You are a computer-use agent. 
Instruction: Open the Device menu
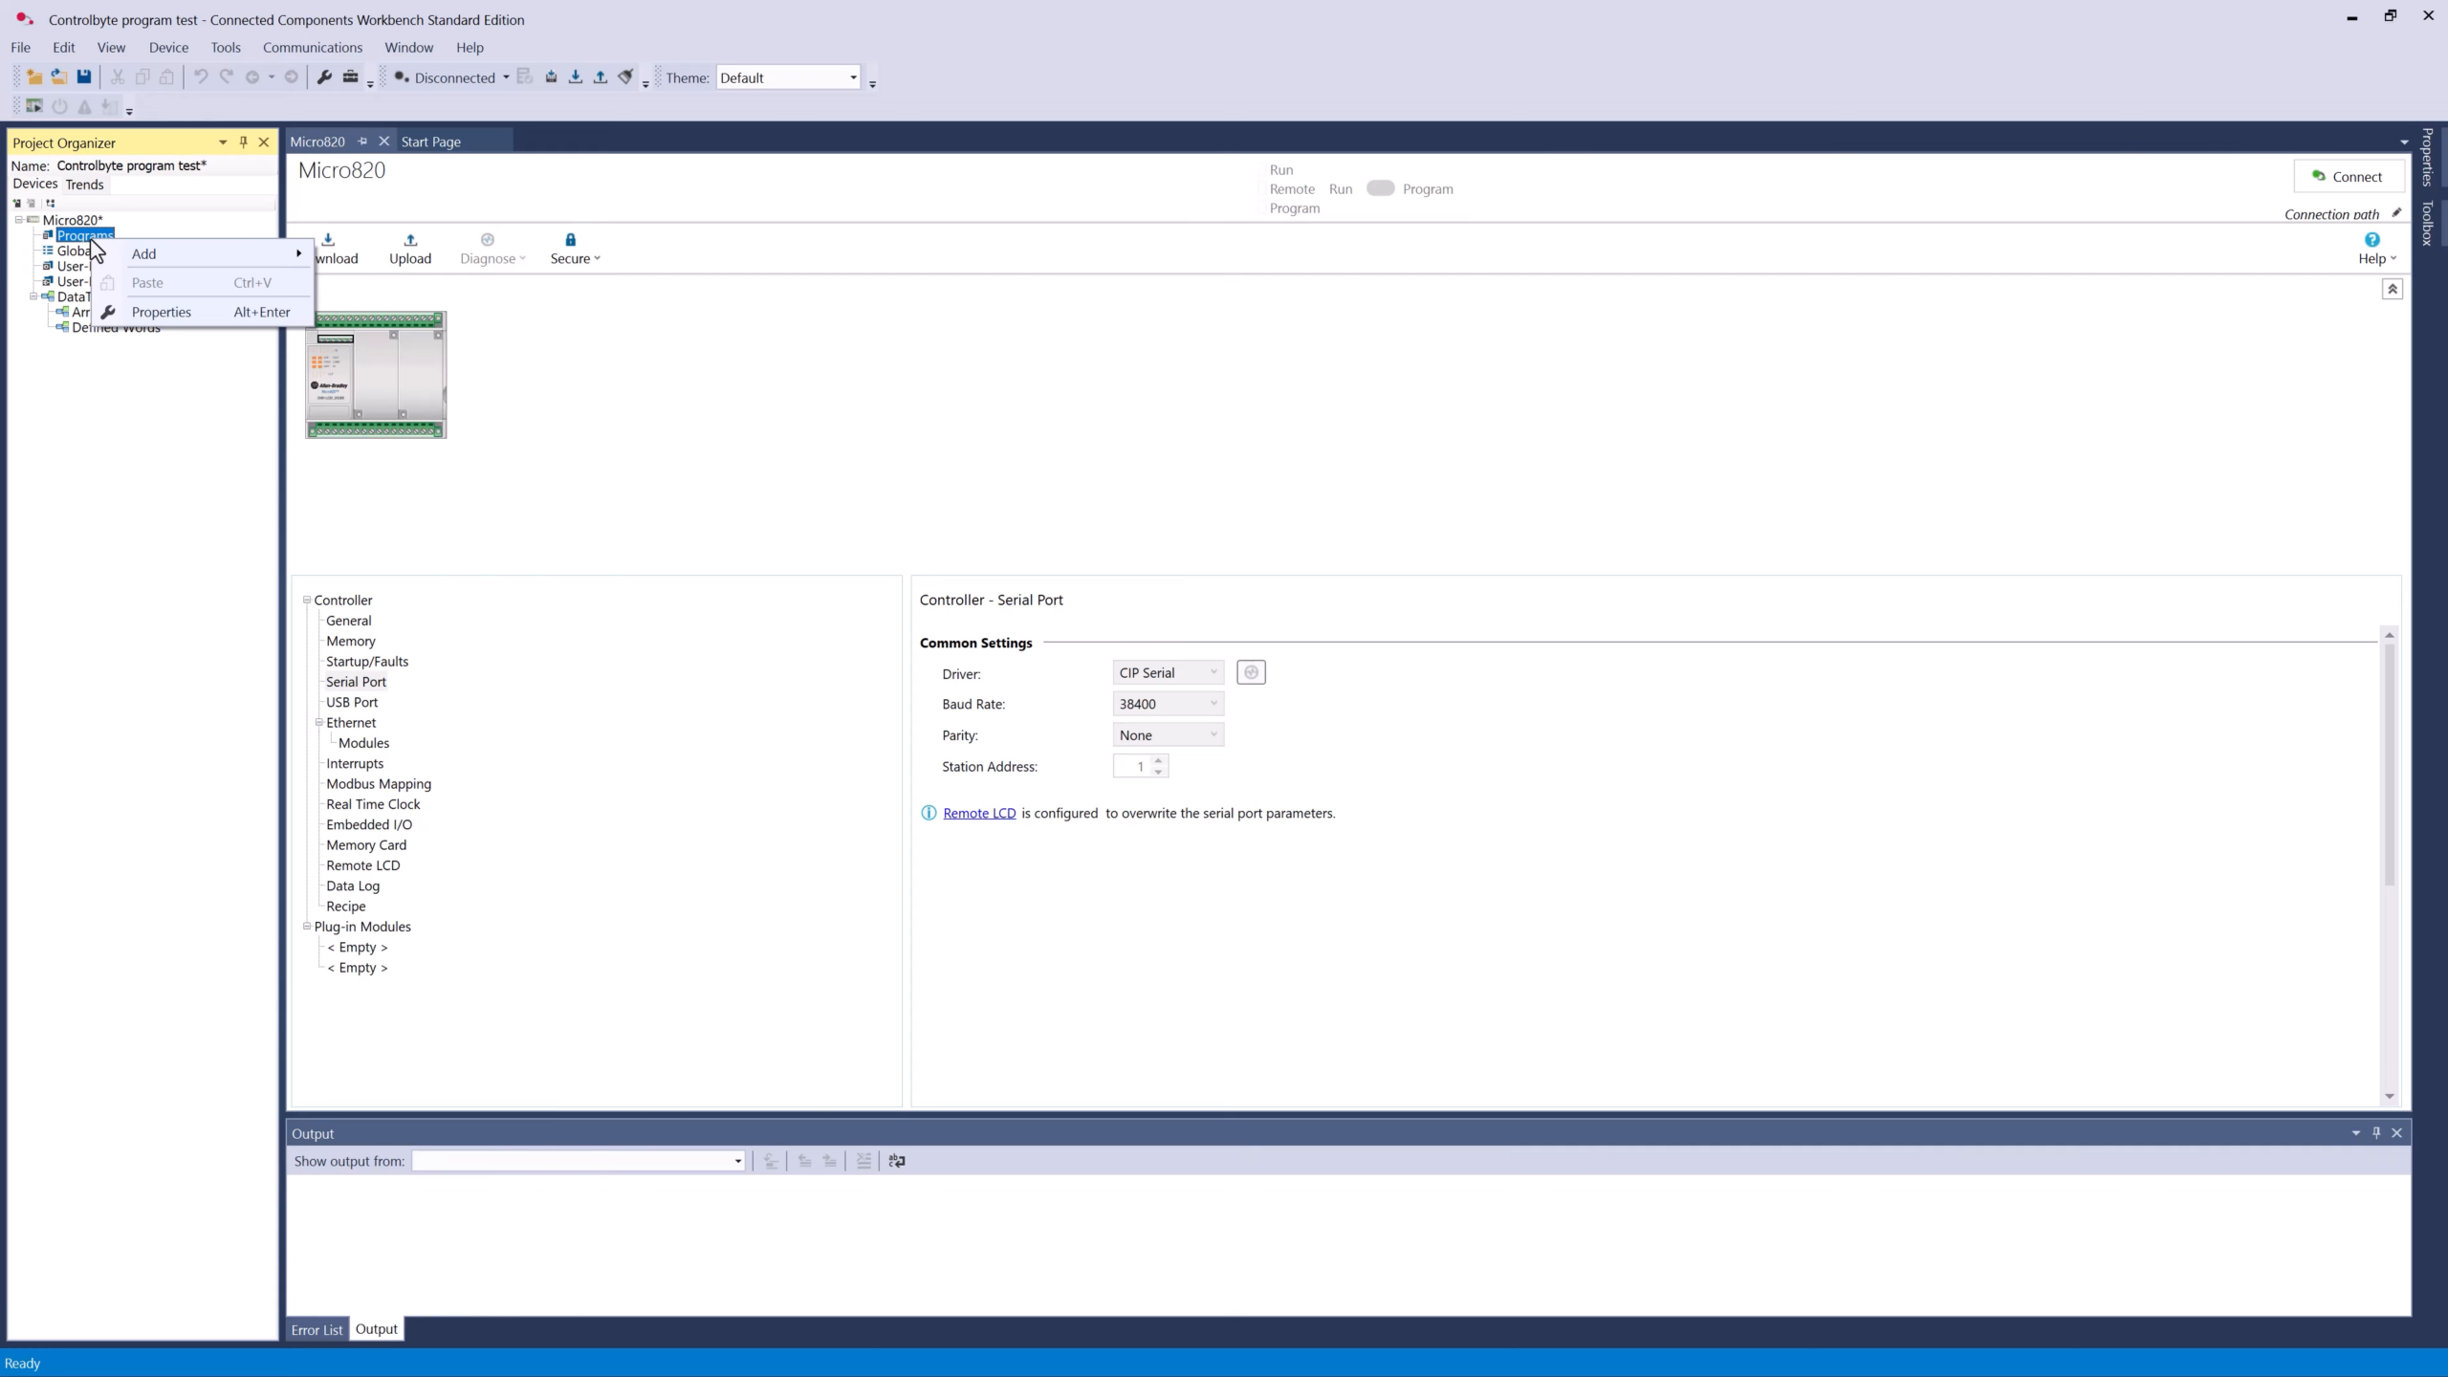[x=168, y=47]
